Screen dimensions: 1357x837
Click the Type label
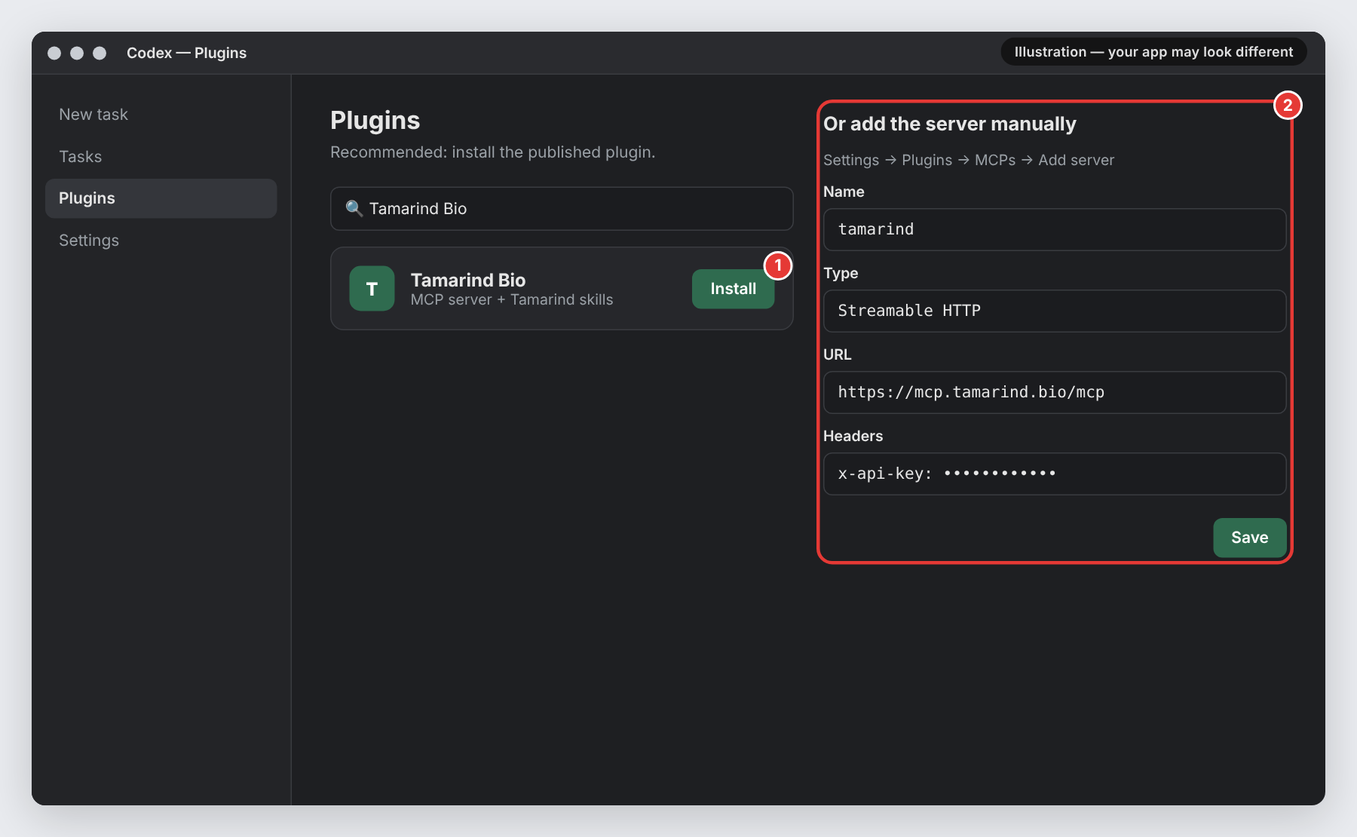[841, 273]
